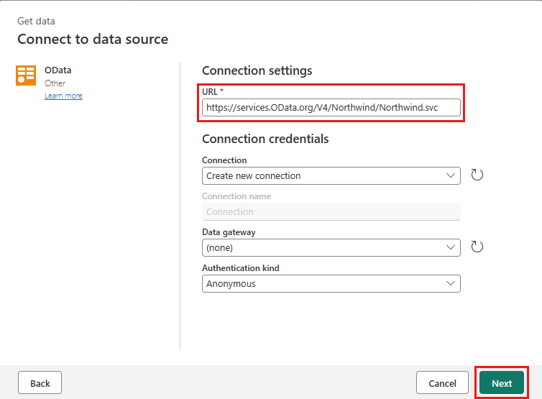Click into the URL input field

pyautogui.click(x=331, y=108)
